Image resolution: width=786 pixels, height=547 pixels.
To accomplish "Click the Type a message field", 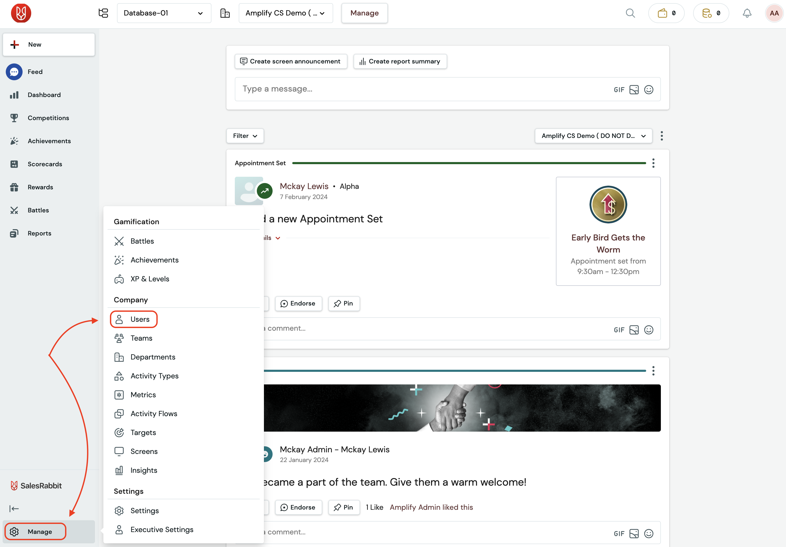I will (424, 89).
